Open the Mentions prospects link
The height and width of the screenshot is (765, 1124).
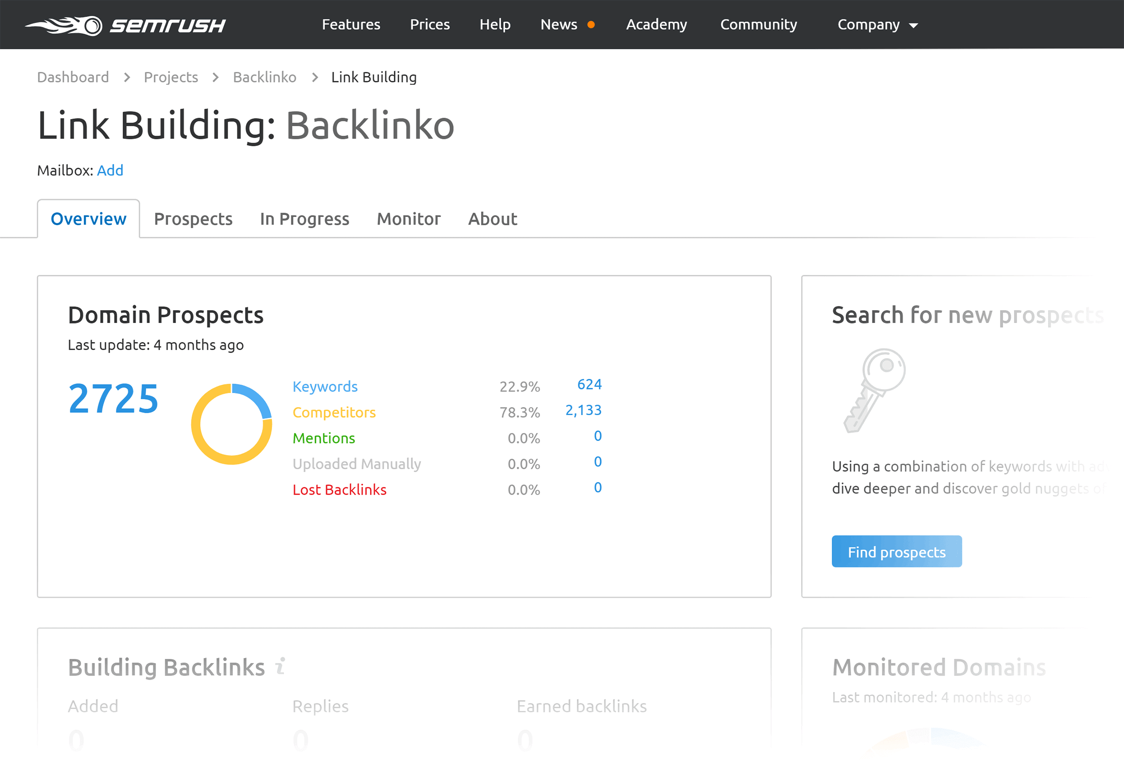click(324, 438)
